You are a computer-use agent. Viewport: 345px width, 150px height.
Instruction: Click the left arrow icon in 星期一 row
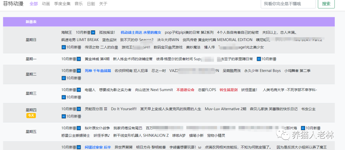[x=259, y=59]
